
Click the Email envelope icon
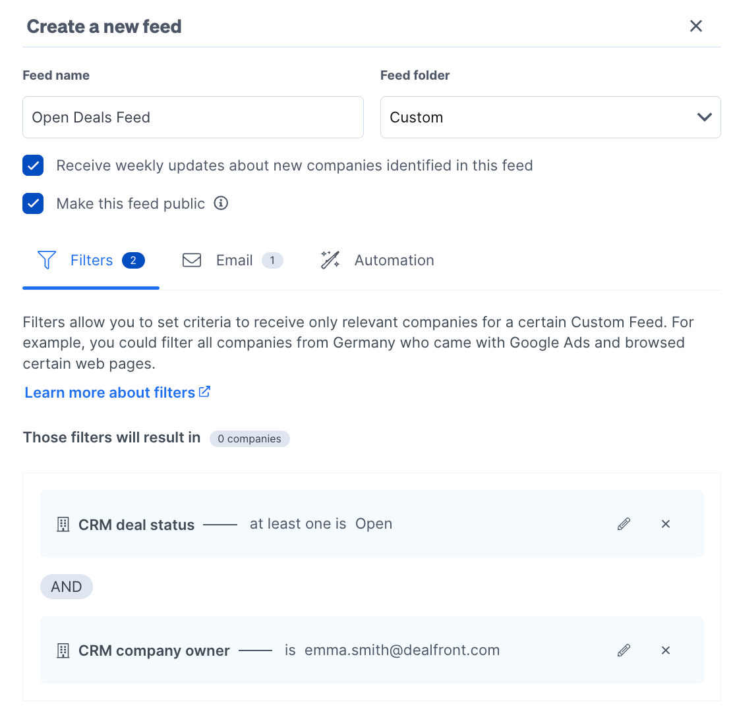coord(192,260)
